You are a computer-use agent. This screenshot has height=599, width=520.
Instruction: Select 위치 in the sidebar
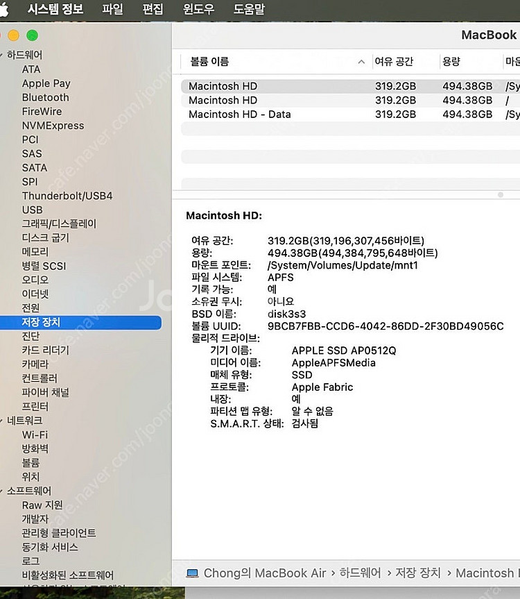(31, 477)
